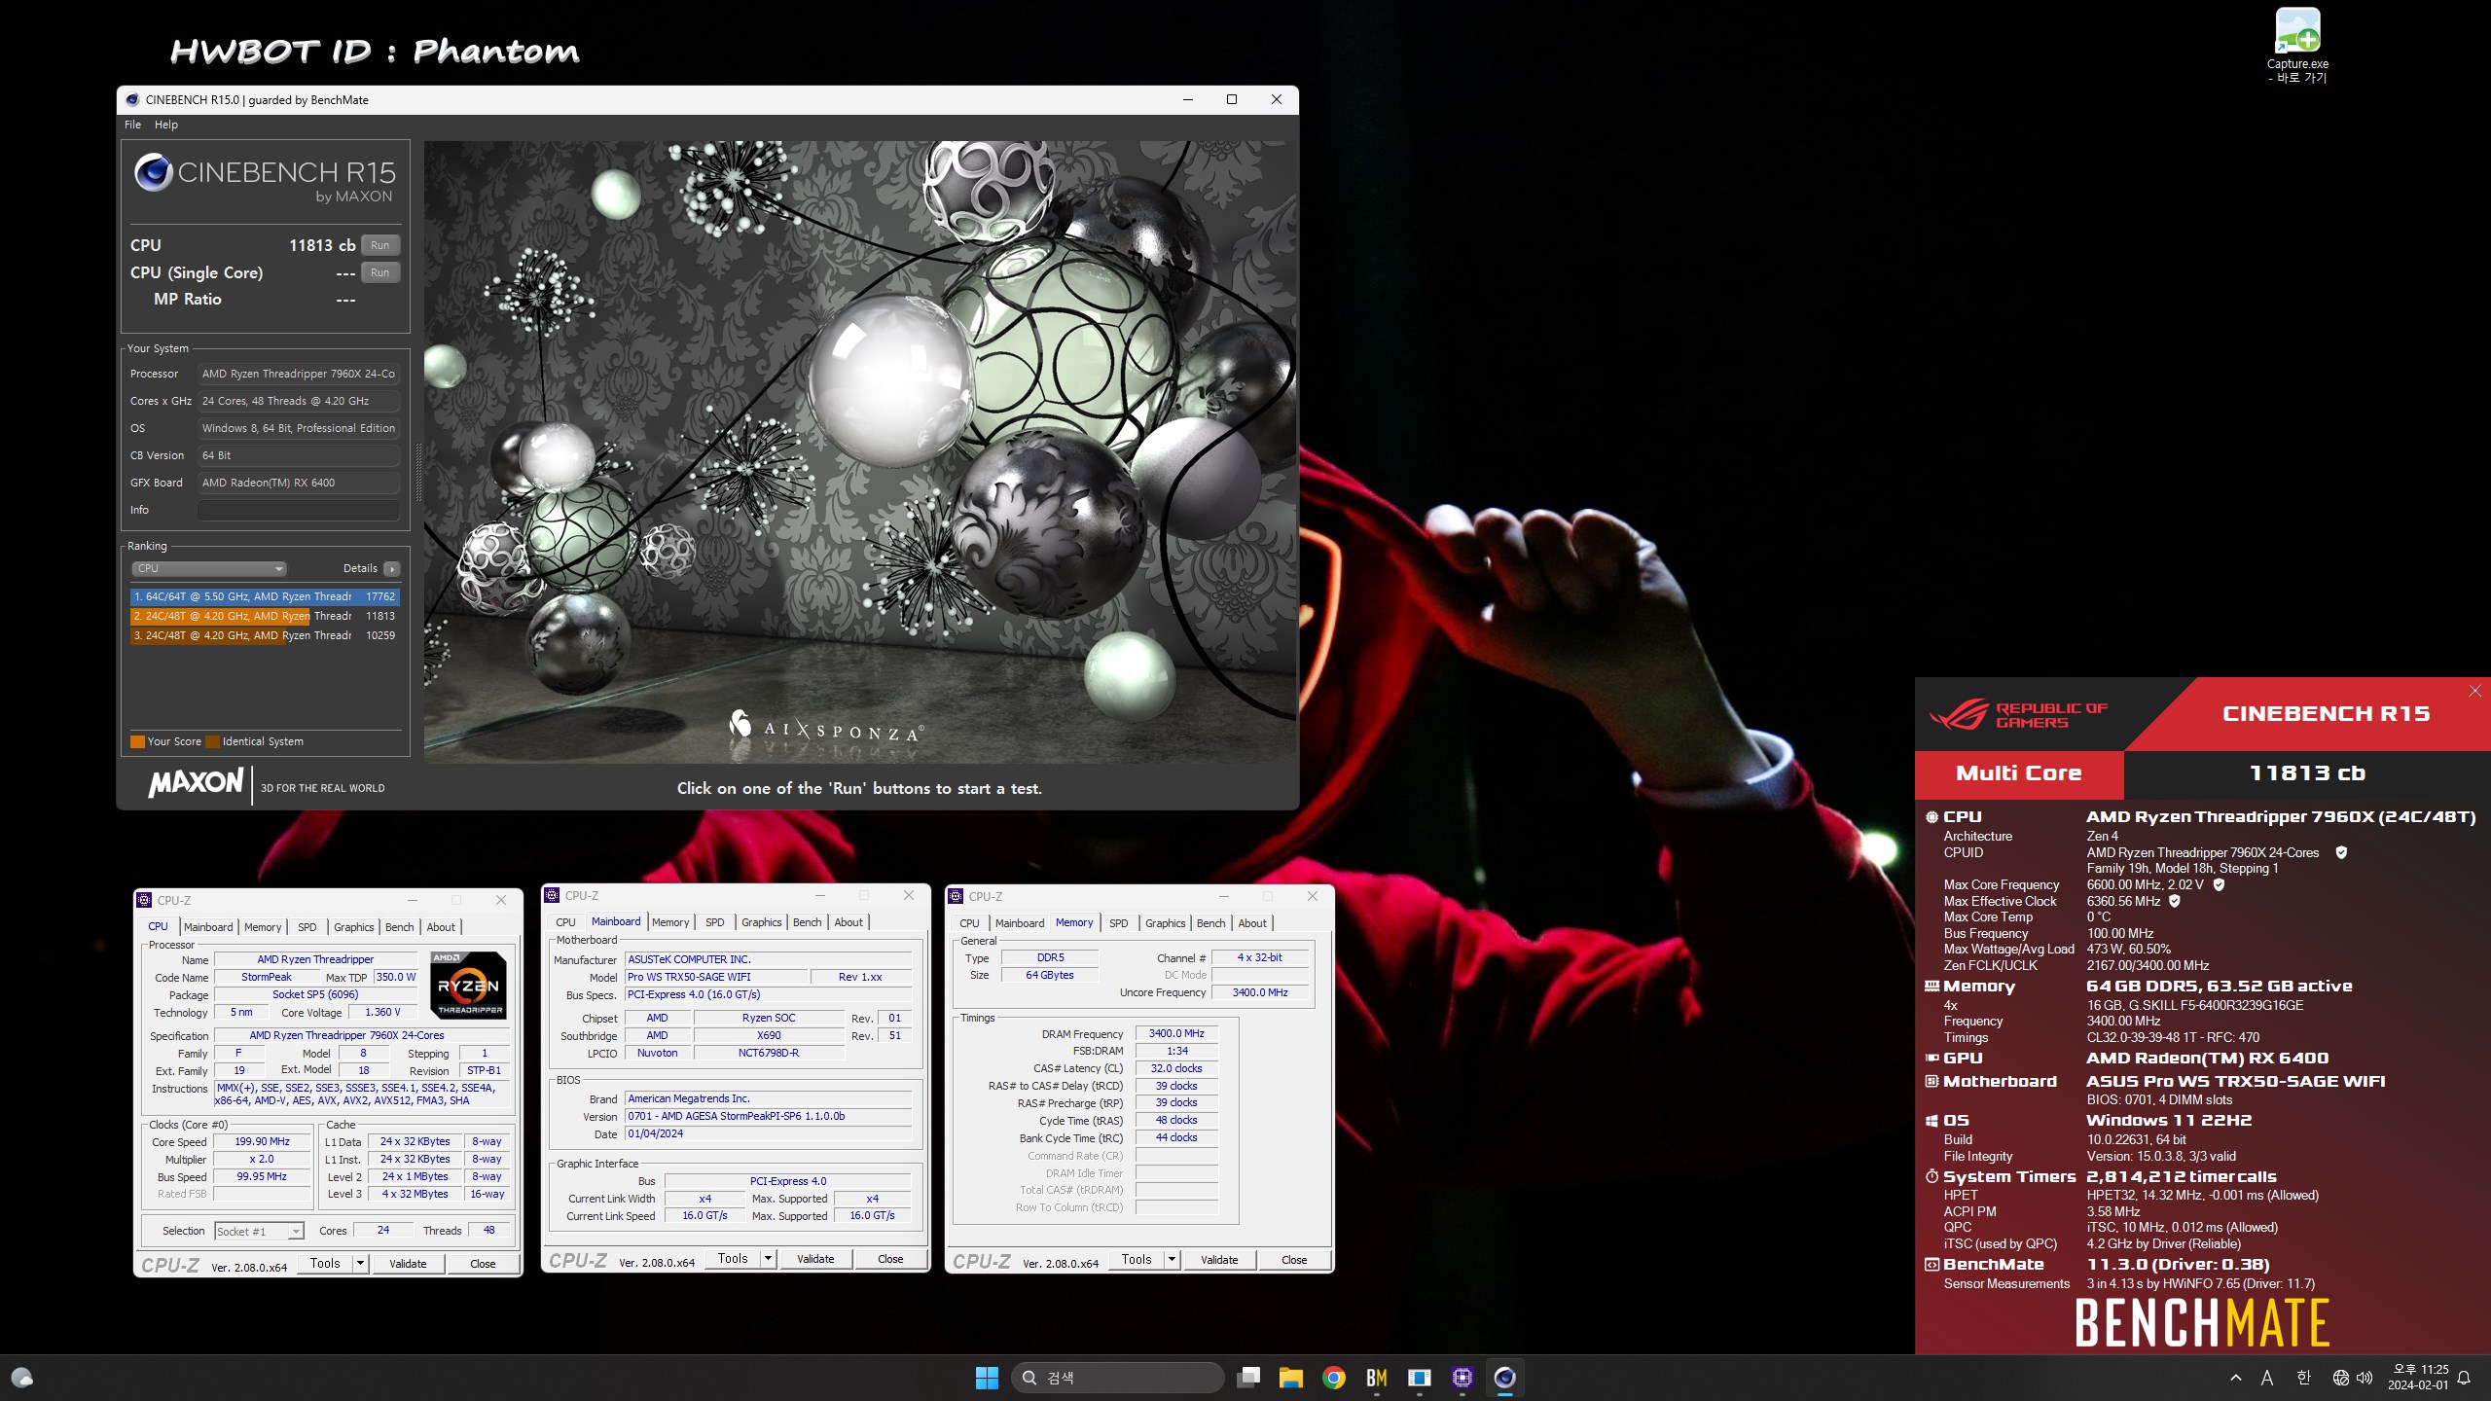Open Windows Start button on taskbar
2491x1401 pixels.
click(987, 1378)
